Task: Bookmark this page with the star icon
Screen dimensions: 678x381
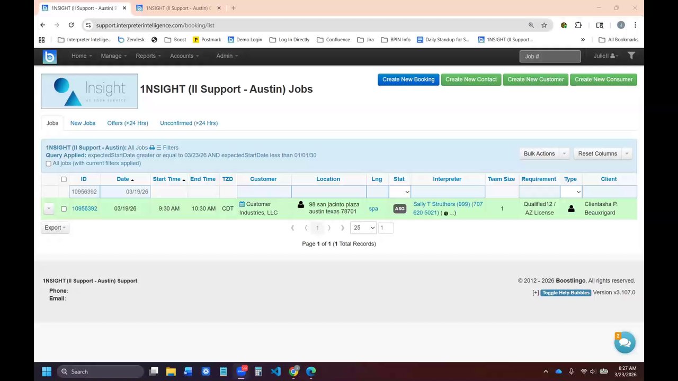Action: click(544, 25)
